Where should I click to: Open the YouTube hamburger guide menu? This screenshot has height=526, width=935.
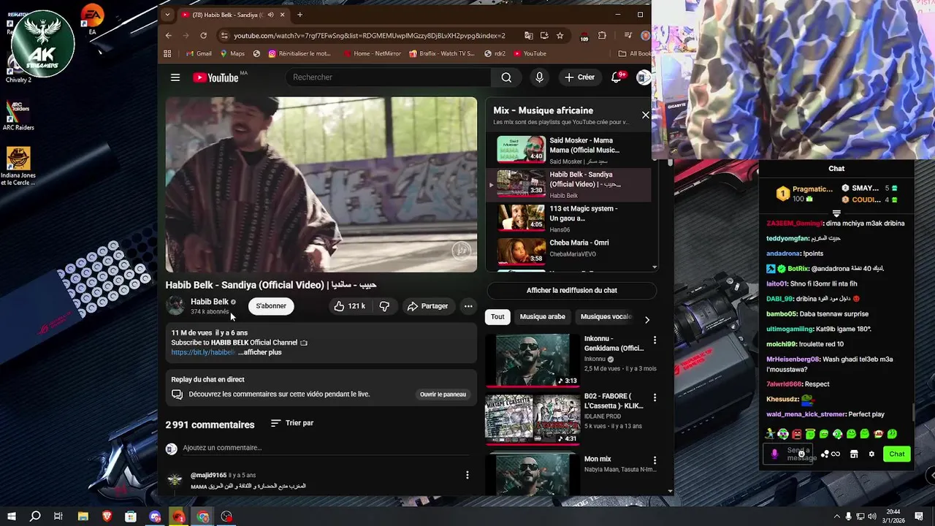coord(175,77)
